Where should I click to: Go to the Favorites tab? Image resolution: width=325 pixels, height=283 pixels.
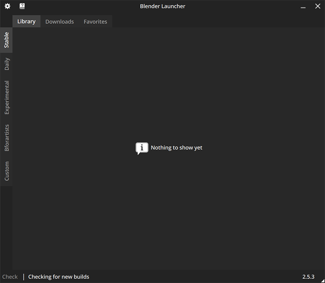coord(95,21)
